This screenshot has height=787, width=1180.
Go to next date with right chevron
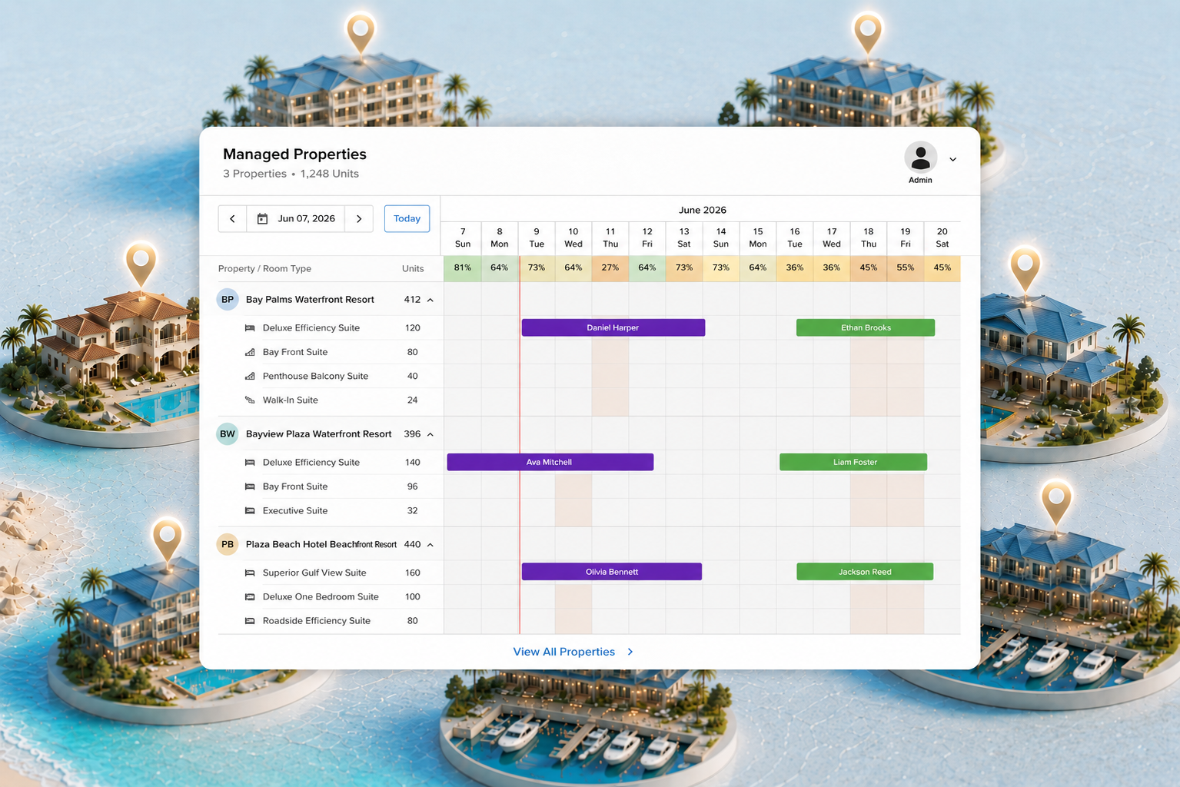[x=359, y=219]
